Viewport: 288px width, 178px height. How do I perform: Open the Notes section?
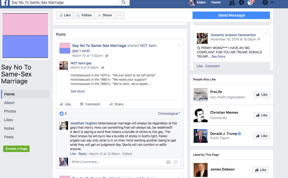(x=9, y=129)
